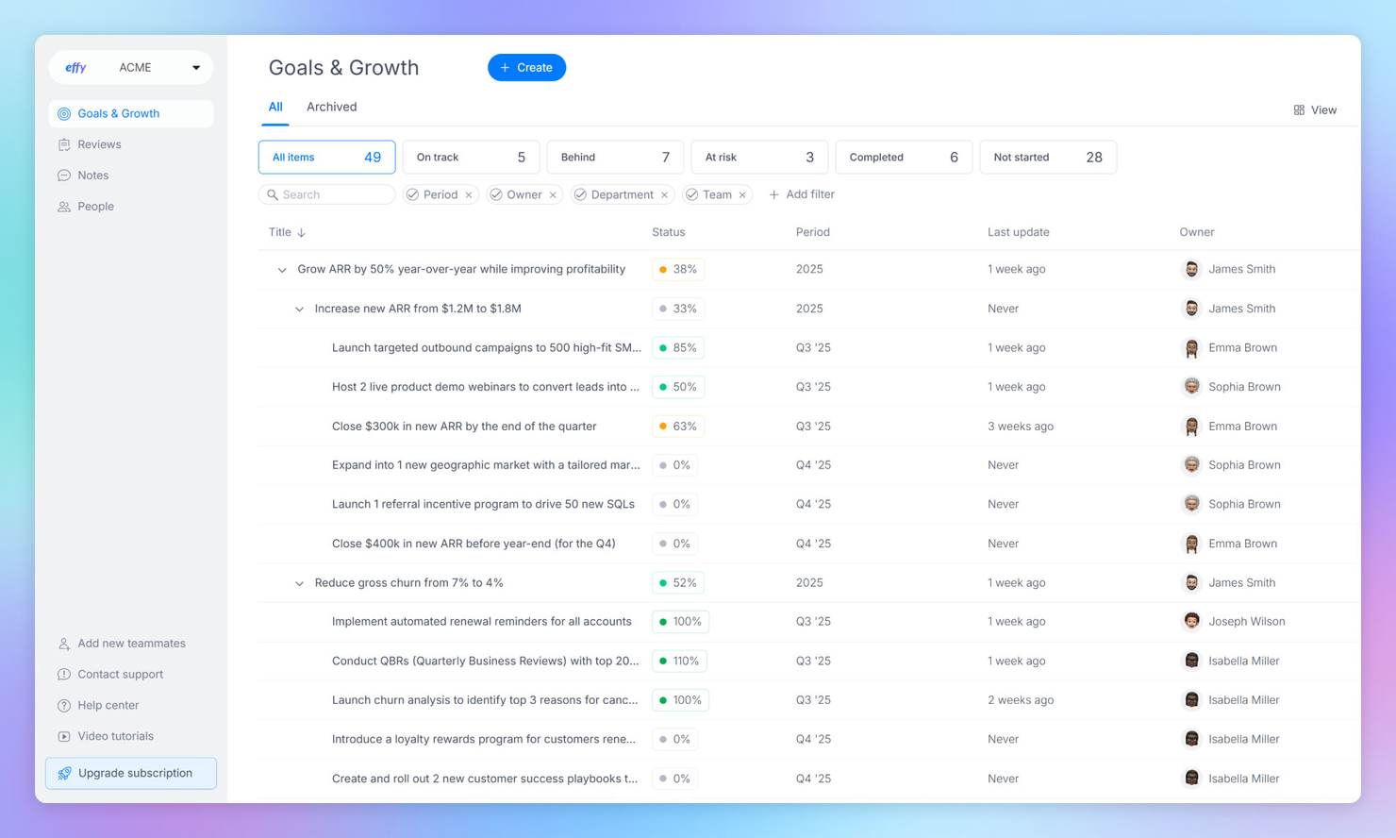Open Launch churn analysis goal

click(485, 700)
